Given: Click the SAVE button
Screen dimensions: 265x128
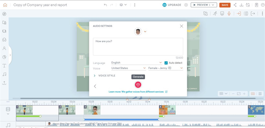Looking at the screenshot, I should pyautogui.click(x=225, y=5).
